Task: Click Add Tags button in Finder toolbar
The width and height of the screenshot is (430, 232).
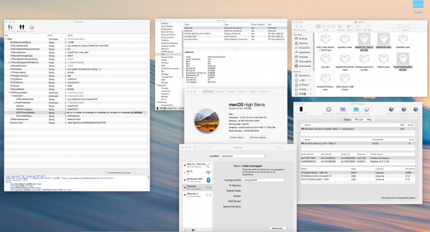Action: point(367,27)
